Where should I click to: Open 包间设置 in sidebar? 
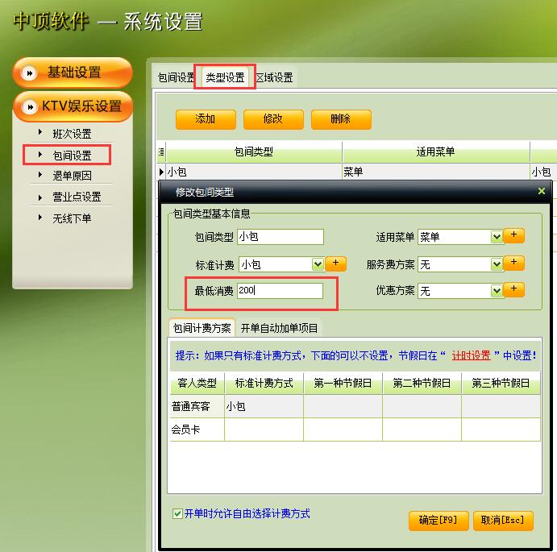tap(72, 155)
